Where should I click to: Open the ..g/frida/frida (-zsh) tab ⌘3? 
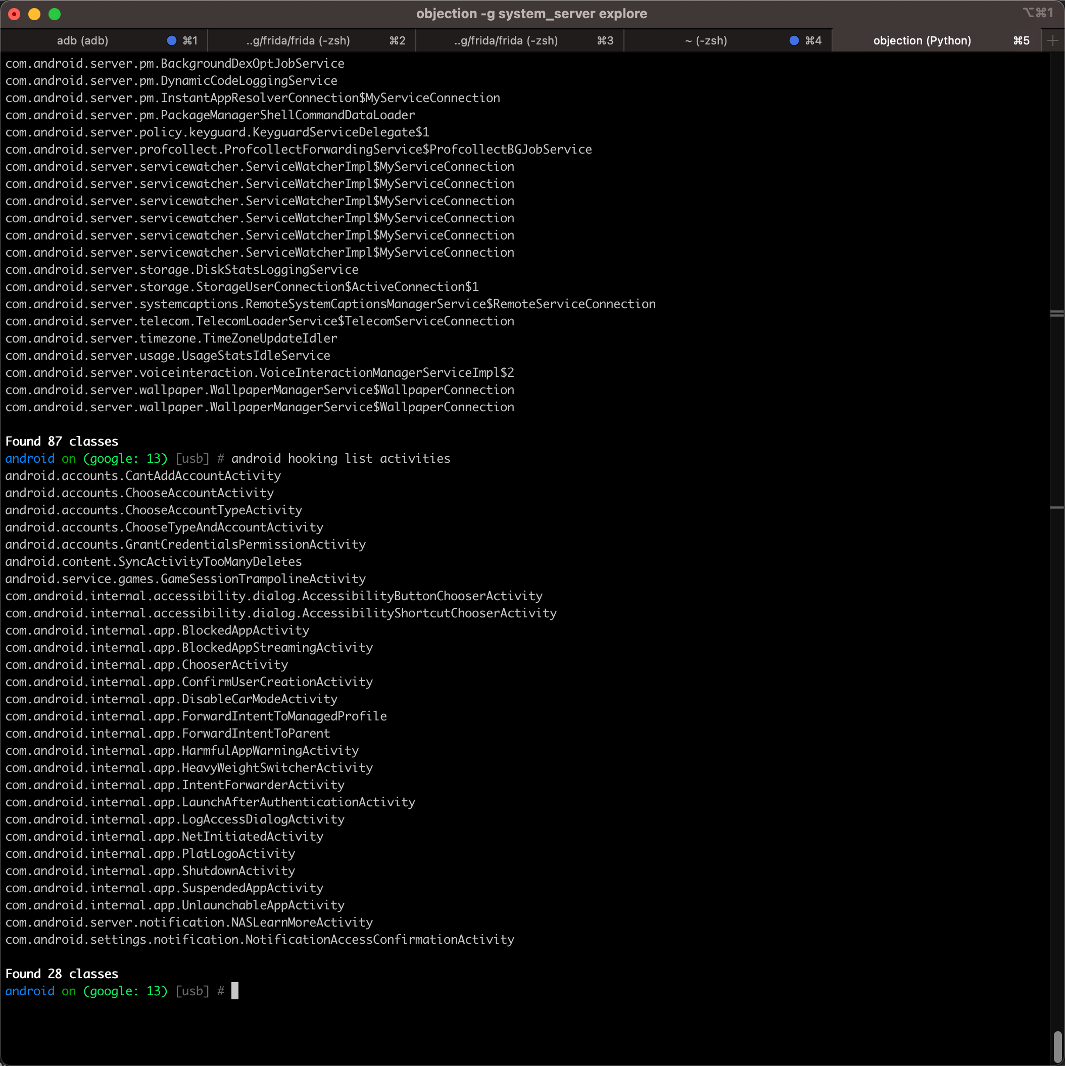coord(520,40)
